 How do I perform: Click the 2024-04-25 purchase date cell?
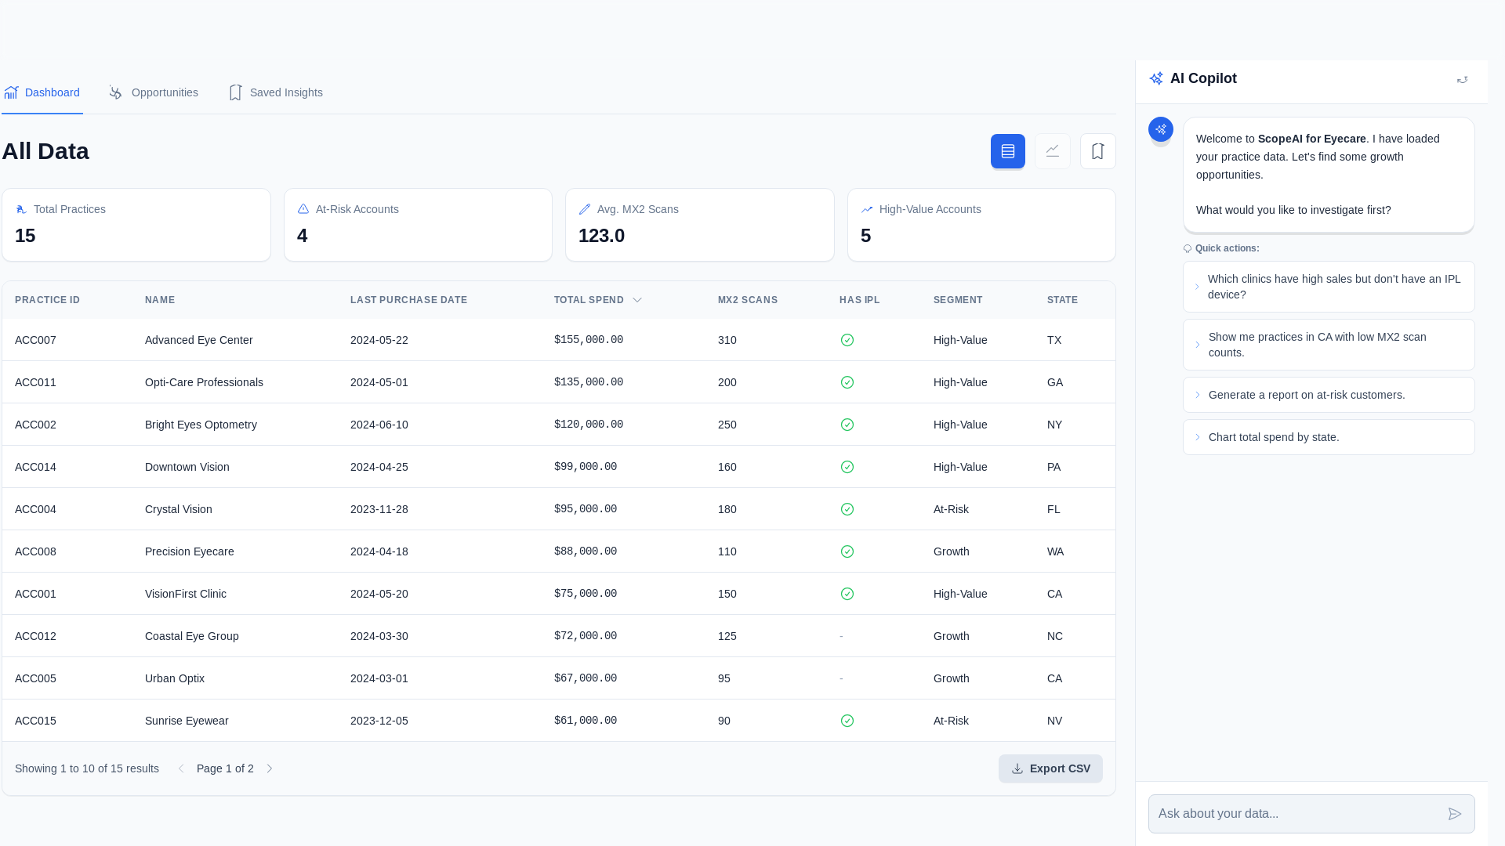[379, 467]
